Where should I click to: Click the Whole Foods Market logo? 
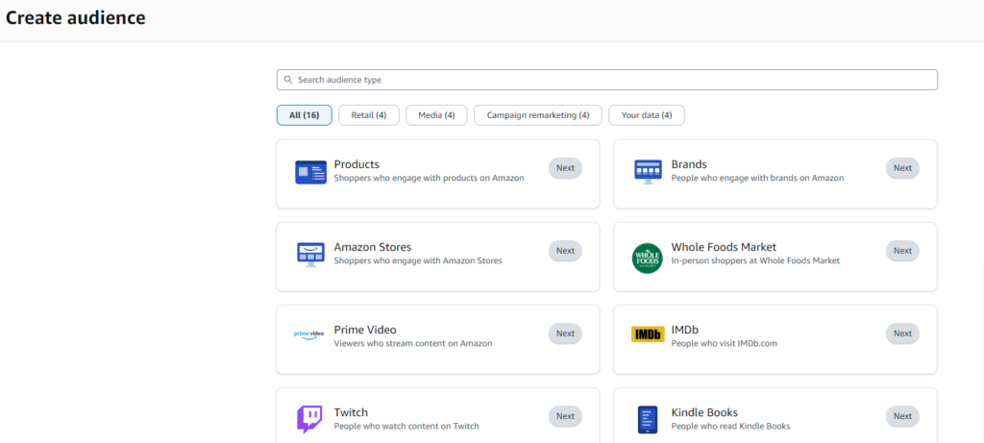648,258
